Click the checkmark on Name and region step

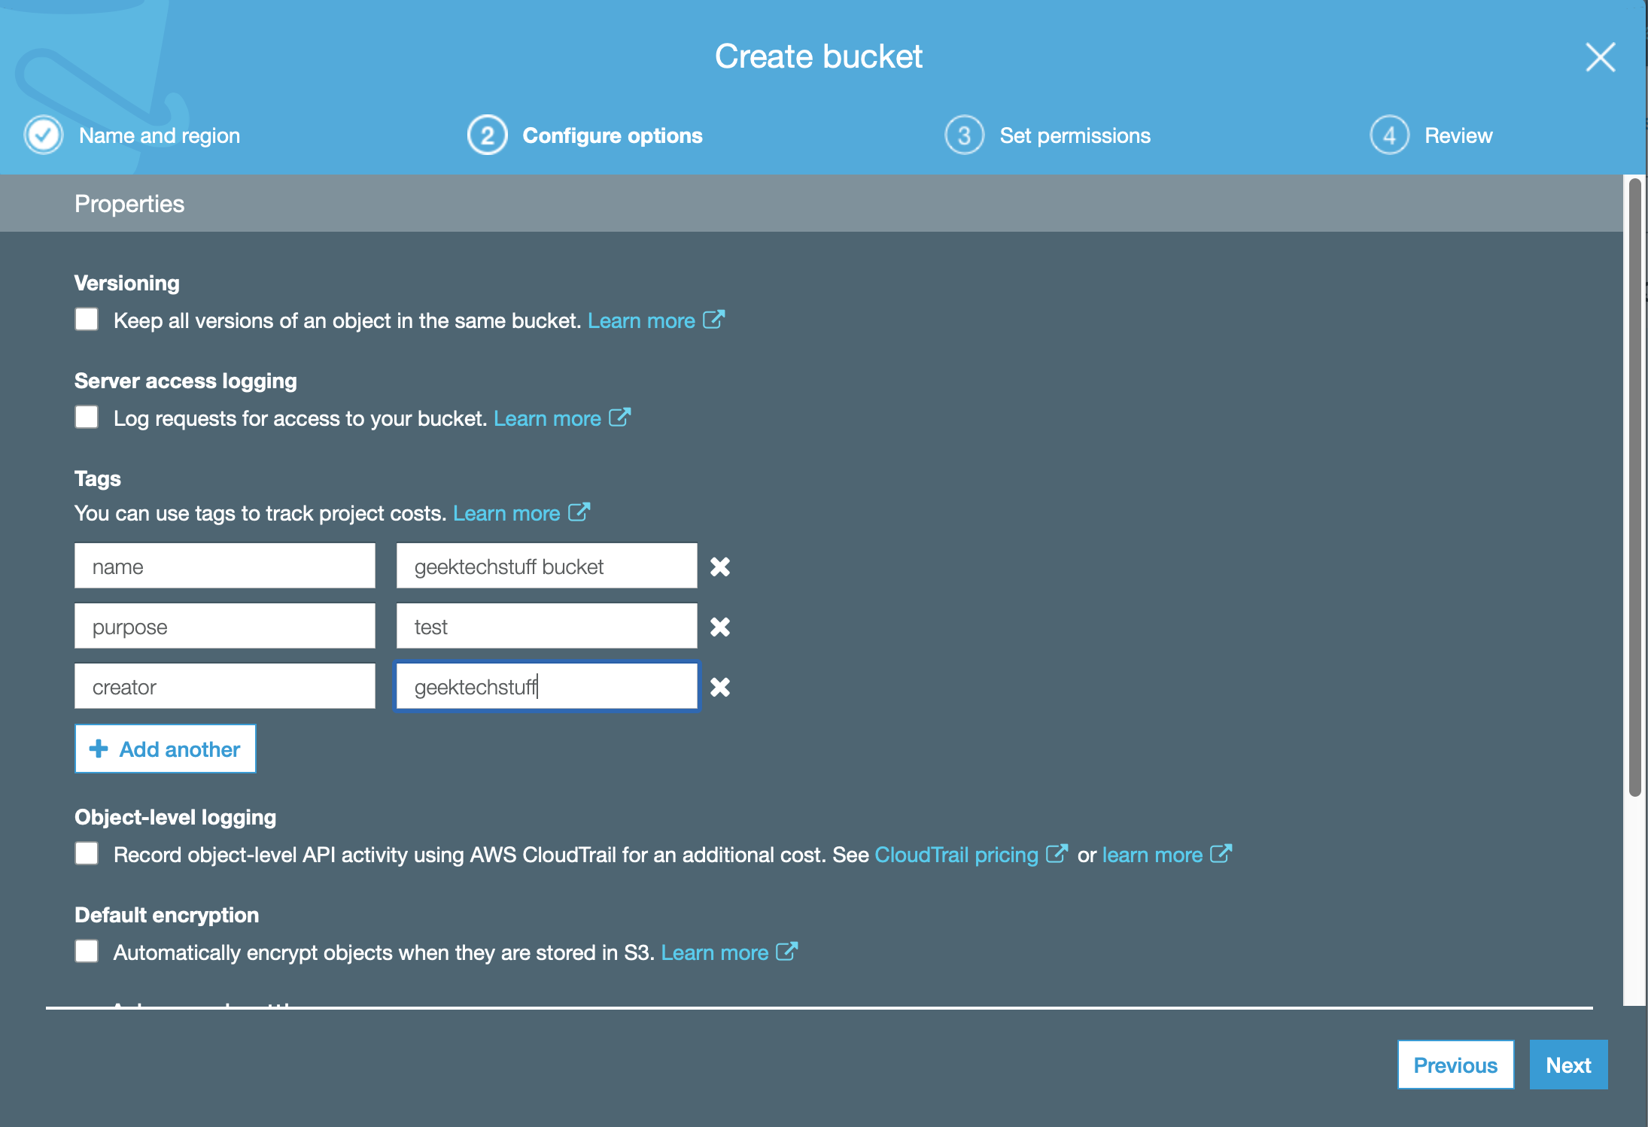[x=43, y=135]
